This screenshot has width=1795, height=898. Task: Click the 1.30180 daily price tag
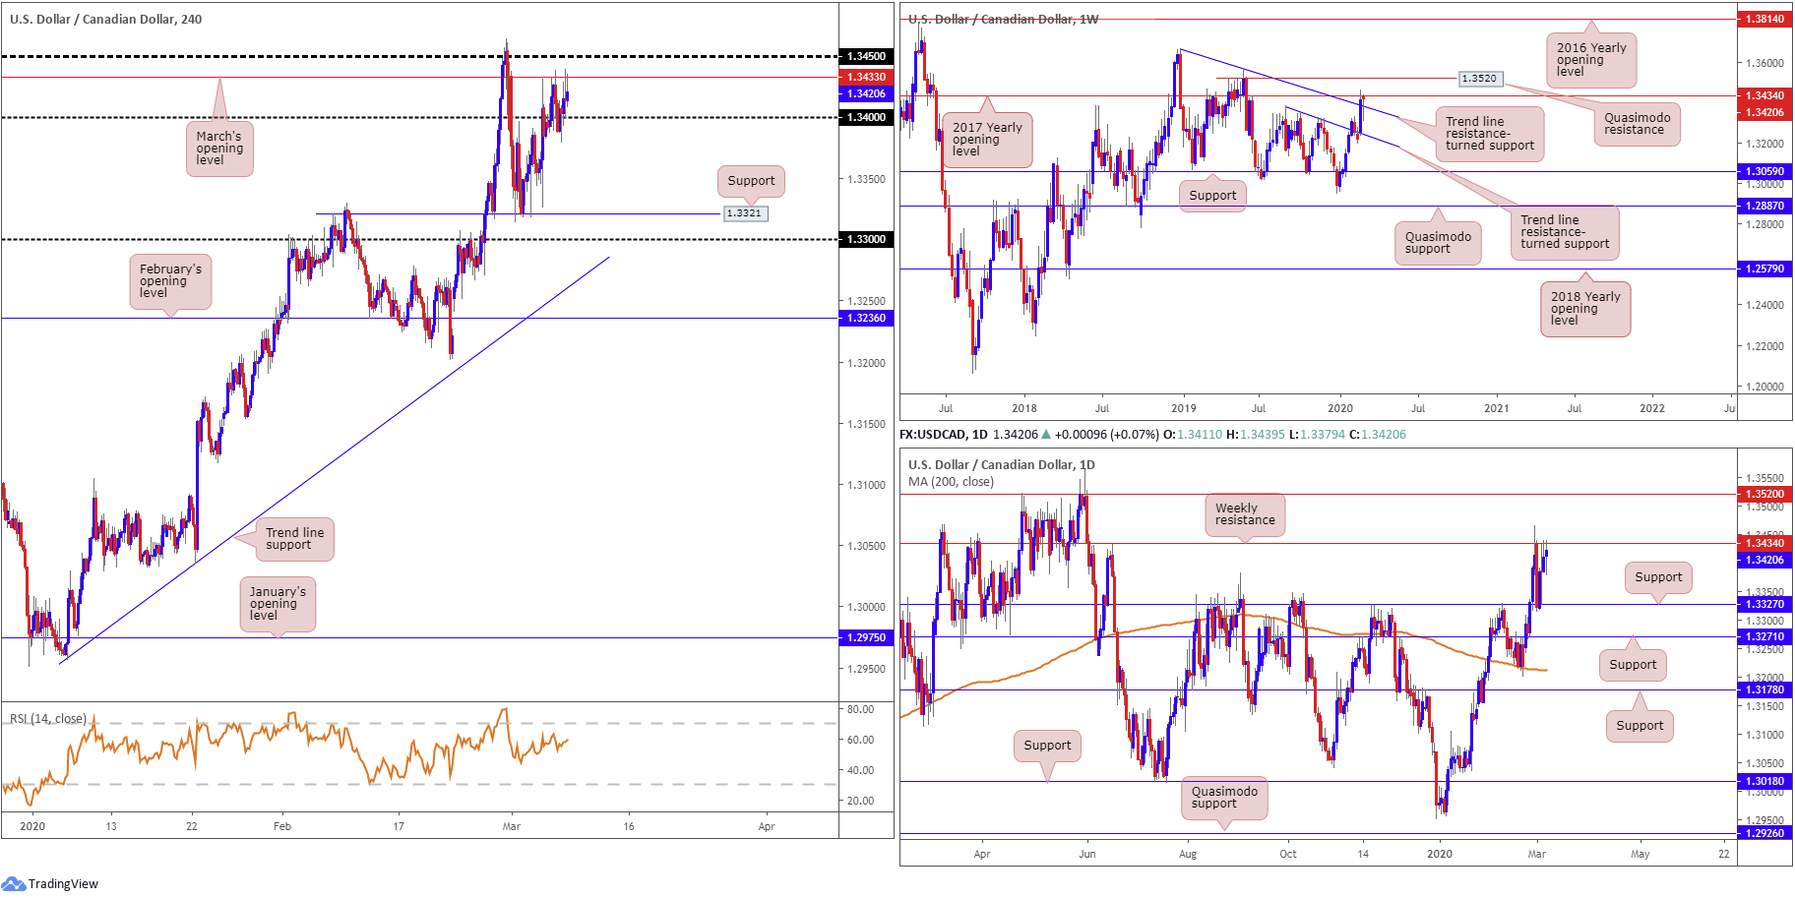(x=1764, y=781)
